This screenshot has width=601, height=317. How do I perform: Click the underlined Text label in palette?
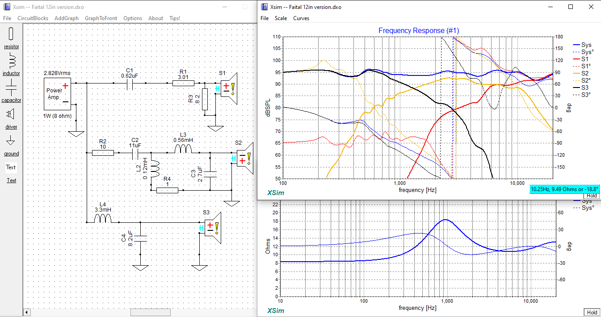[x=11, y=180]
